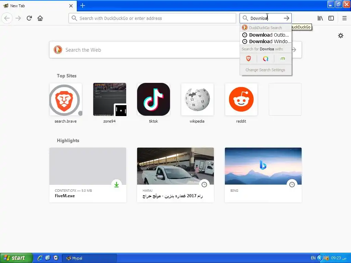This screenshot has height=263, width=351.
Task: Open the Haraj highlight card
Action: 175,175
